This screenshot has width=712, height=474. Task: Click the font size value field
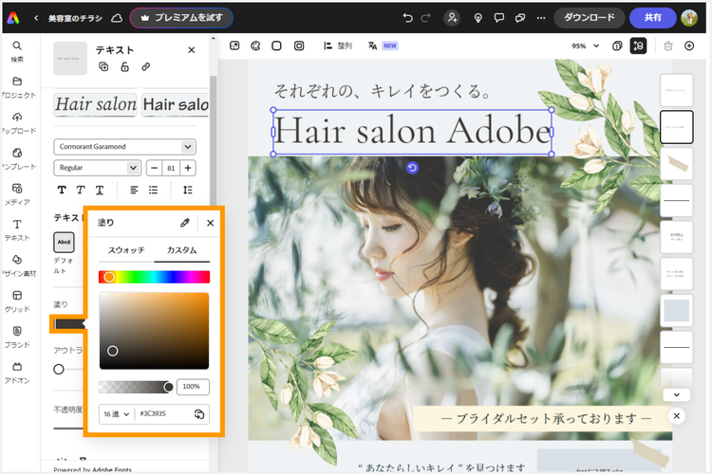click(x=171, y=168)
